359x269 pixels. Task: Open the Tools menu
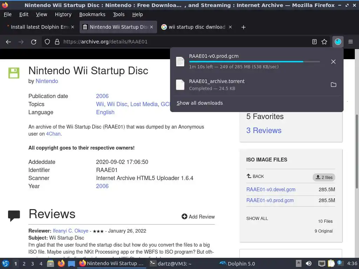(119, 14)
